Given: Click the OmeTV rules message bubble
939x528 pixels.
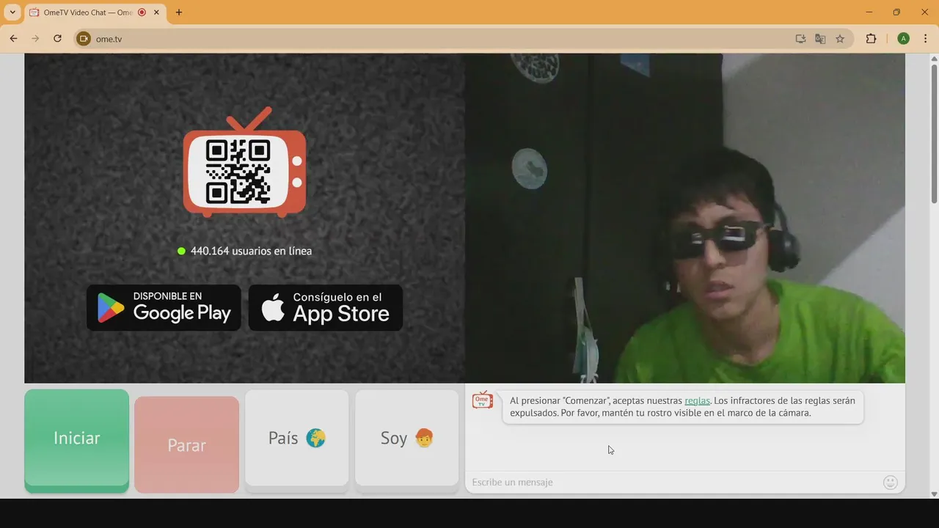Looking at the screenshot, I should (x=682, y=406).
